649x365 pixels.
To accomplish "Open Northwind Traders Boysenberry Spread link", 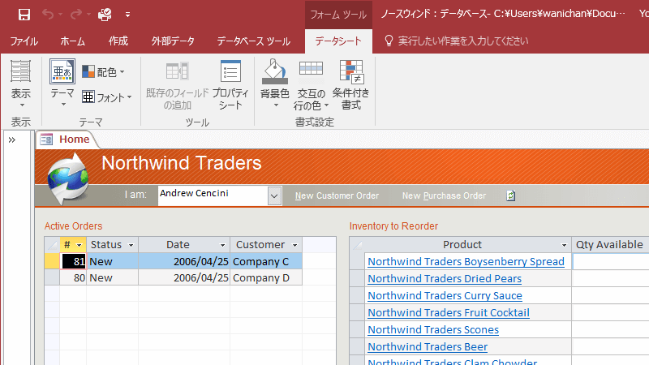I will 466,261.
